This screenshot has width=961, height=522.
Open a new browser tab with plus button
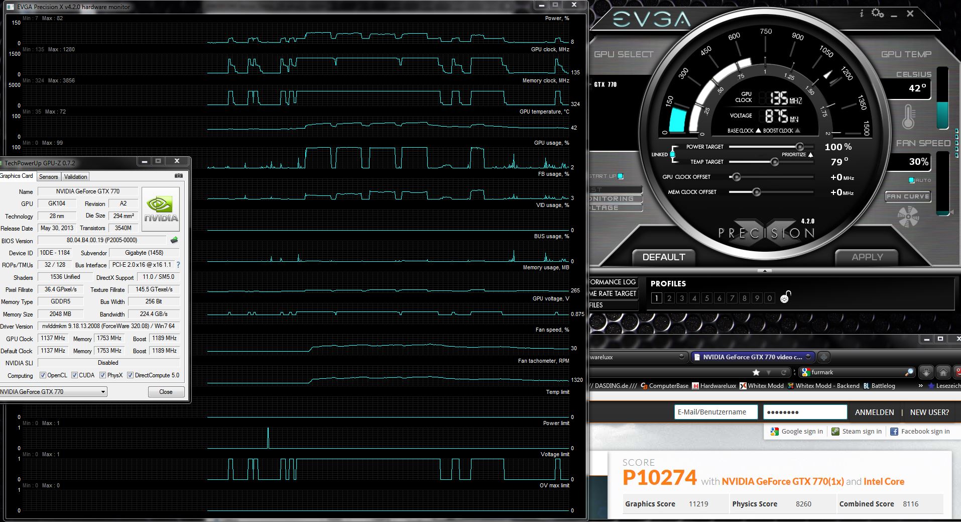(823, 357)
